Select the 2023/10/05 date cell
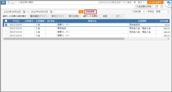Image resolution: width=172 pixels, height=92 pixels. tap(16, 25)
